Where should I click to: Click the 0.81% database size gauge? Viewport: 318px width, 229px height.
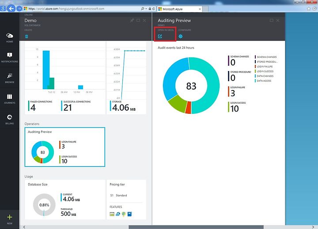(x=44, y=205)
